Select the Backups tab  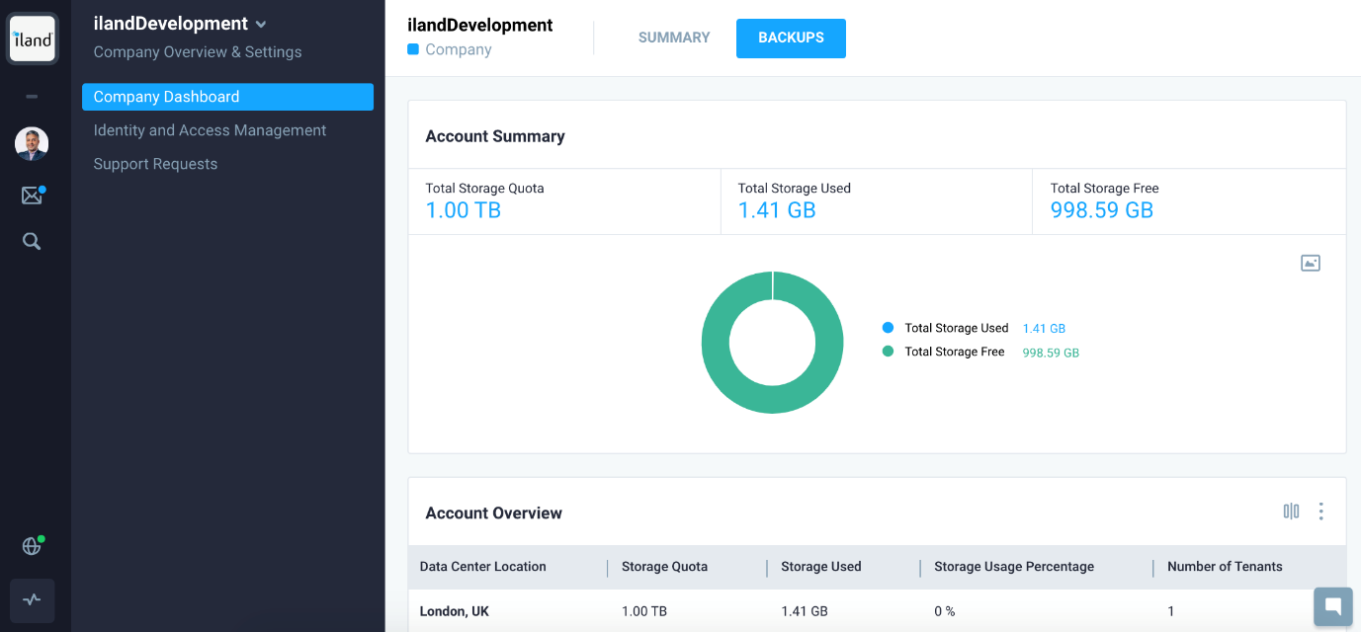click(791, 38)
